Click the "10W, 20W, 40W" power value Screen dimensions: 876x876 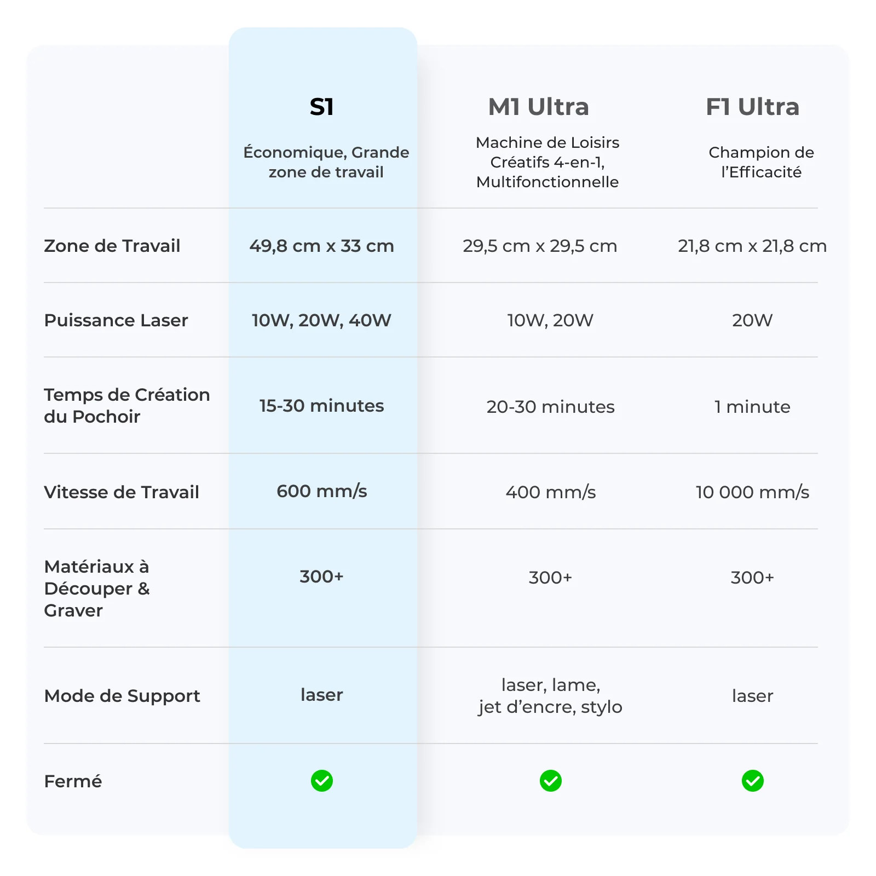tap(322, 320)
